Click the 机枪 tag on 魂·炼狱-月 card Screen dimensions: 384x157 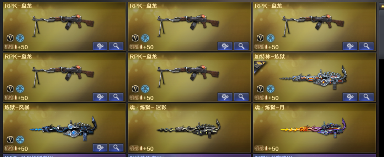click(x=259, y=148)
